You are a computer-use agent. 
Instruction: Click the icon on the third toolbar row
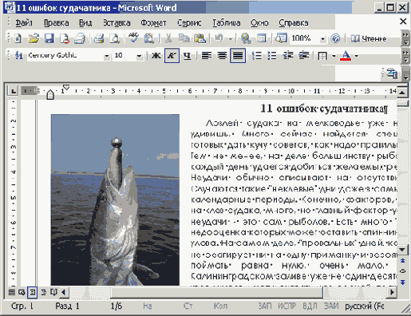[x=392, y=73]
